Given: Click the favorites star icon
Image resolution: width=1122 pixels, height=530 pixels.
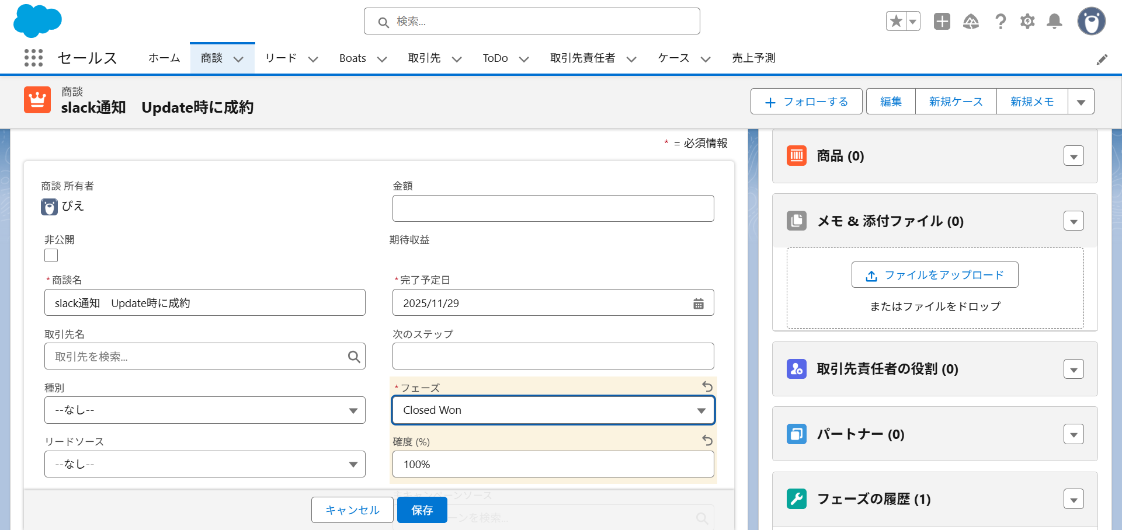Looking at the screenshot, I should pos(896,22).
